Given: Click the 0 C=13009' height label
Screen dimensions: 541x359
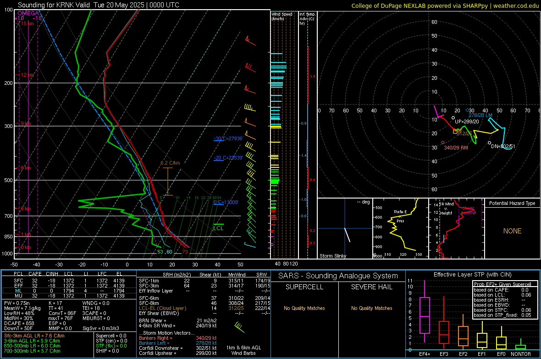Looking at the screenshot, I should coord(226,202).
